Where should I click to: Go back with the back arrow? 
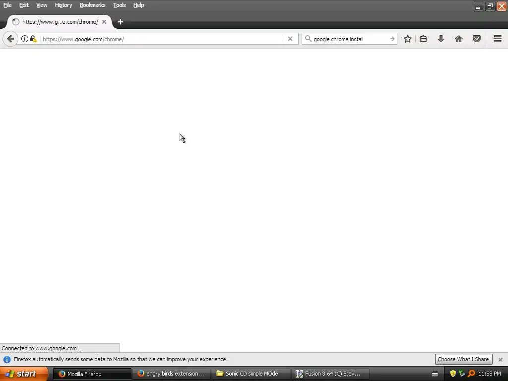point(10,39)
